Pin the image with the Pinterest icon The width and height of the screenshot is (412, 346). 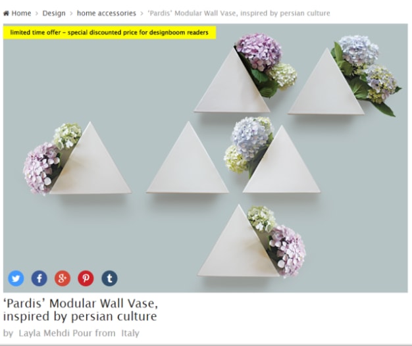tap(86, 278)
